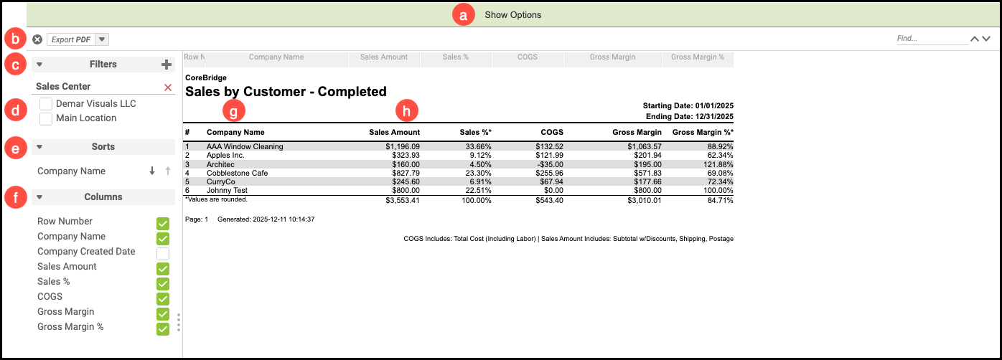Viewport: 1002px width, 360px height.
Task: Enable the Company Created Date column
Action: point(163,254)
